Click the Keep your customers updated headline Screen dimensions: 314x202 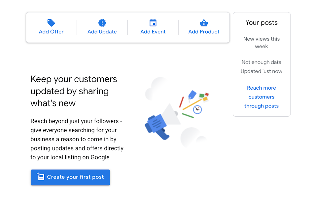[74, 91]
